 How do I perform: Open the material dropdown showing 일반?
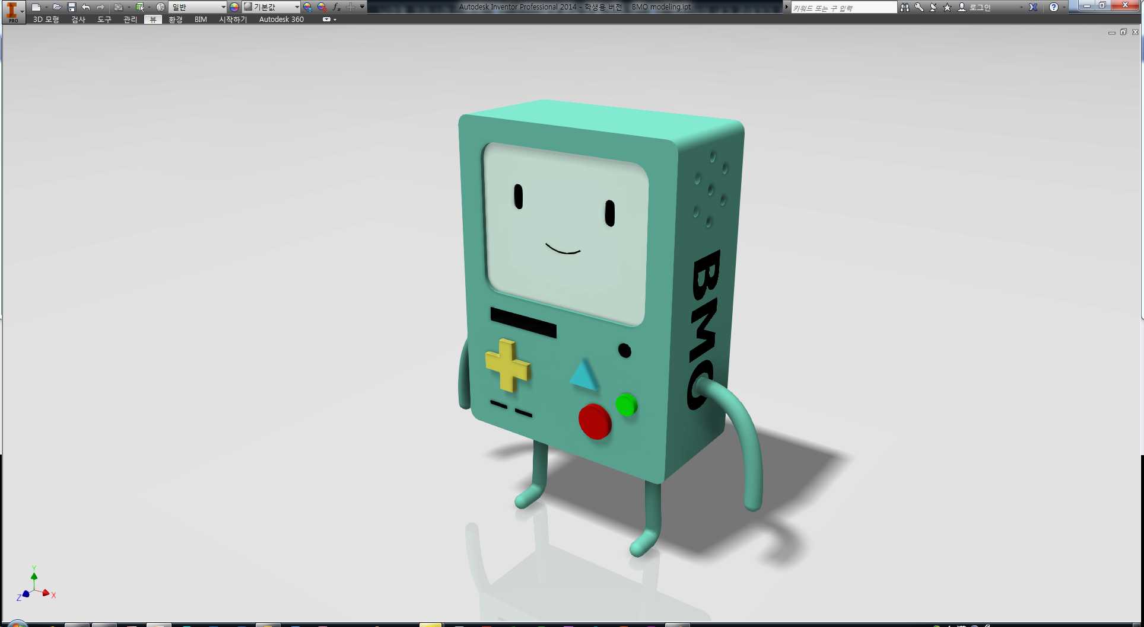pos(198,7)
